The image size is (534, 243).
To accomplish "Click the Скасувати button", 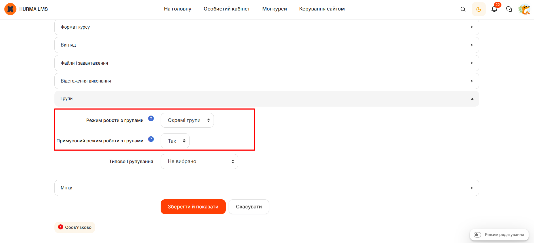I will 249,207.
